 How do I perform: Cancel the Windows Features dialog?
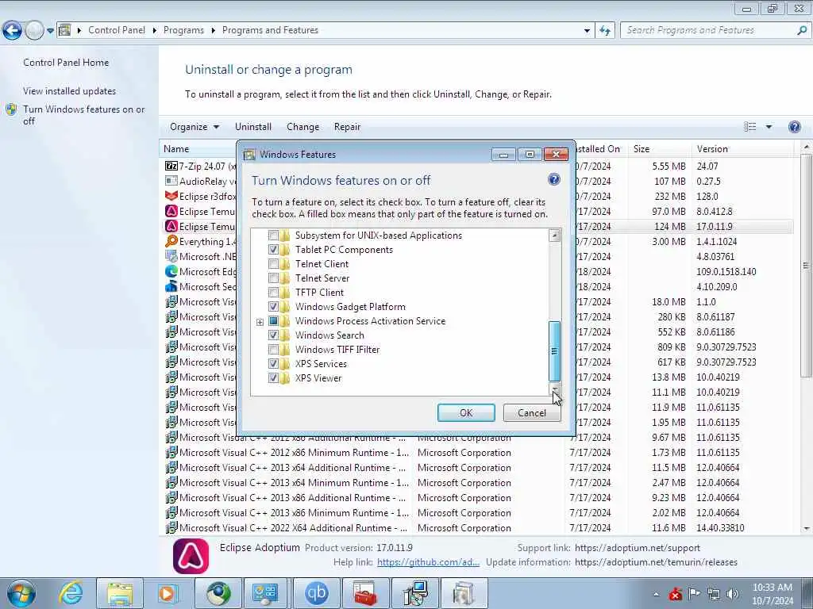pos(532,412)
